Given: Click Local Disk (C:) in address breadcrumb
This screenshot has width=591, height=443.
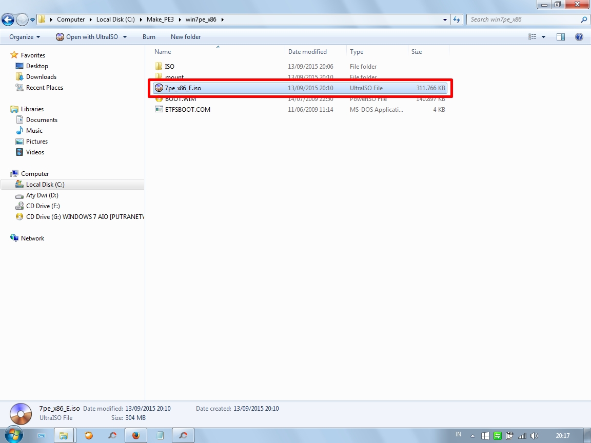Looking at the screenshot, I should tap(115, 19).
